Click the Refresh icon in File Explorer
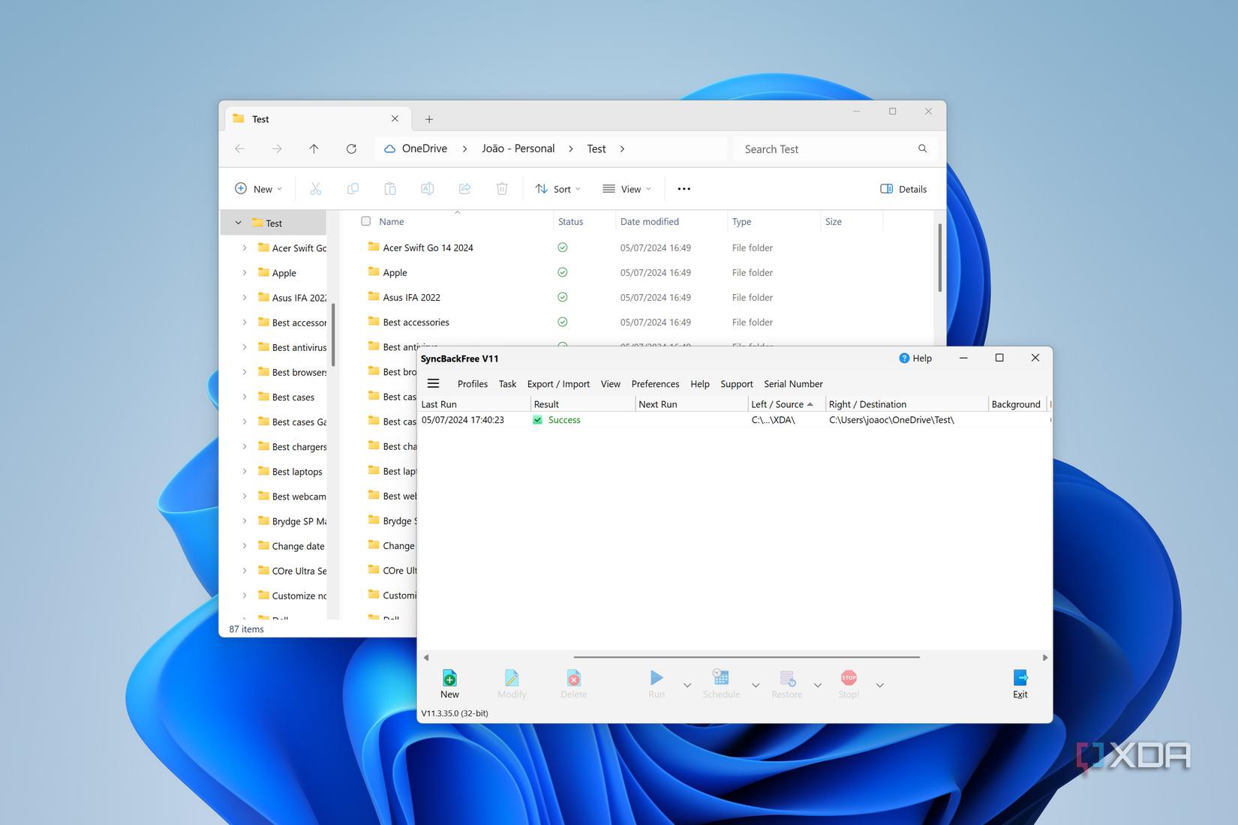This screenshot has width=1238, height=825. (x=351, y=148)
